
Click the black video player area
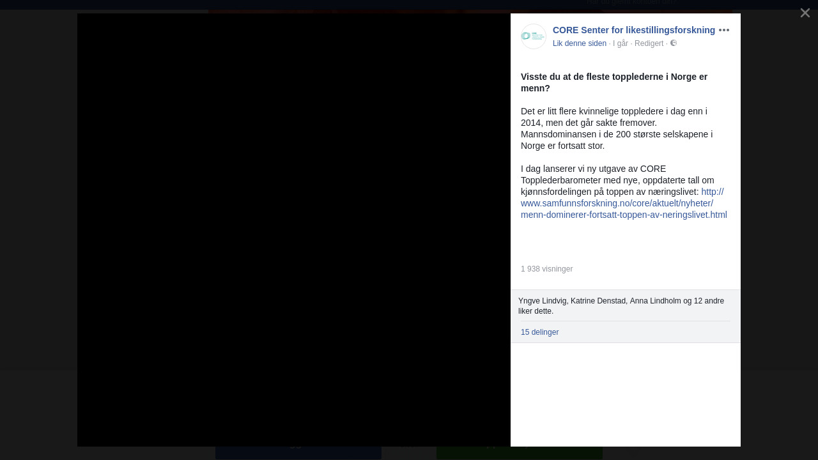pos(294,230)
